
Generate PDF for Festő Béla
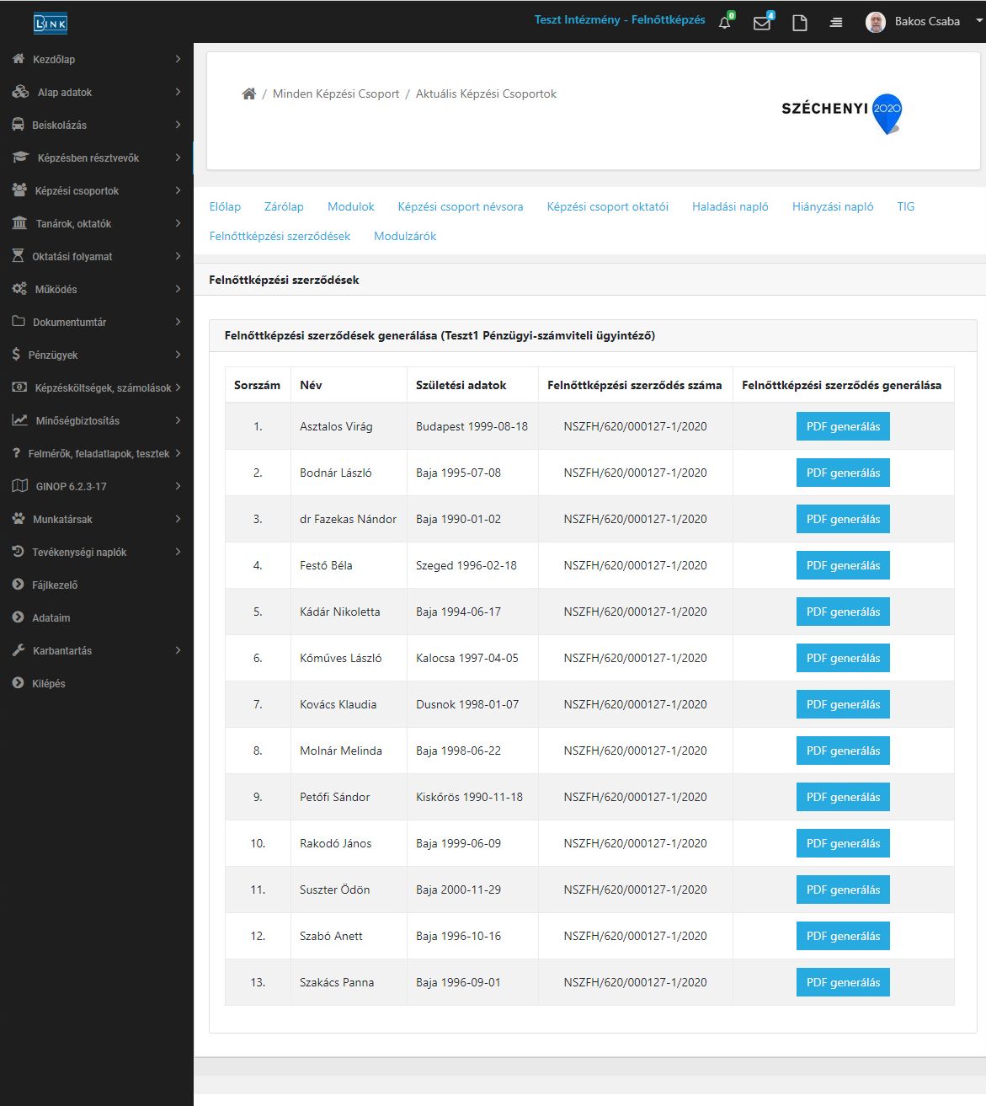[843, 565]
